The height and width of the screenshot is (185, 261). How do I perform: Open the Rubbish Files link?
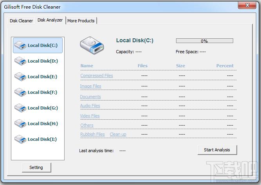93,134
